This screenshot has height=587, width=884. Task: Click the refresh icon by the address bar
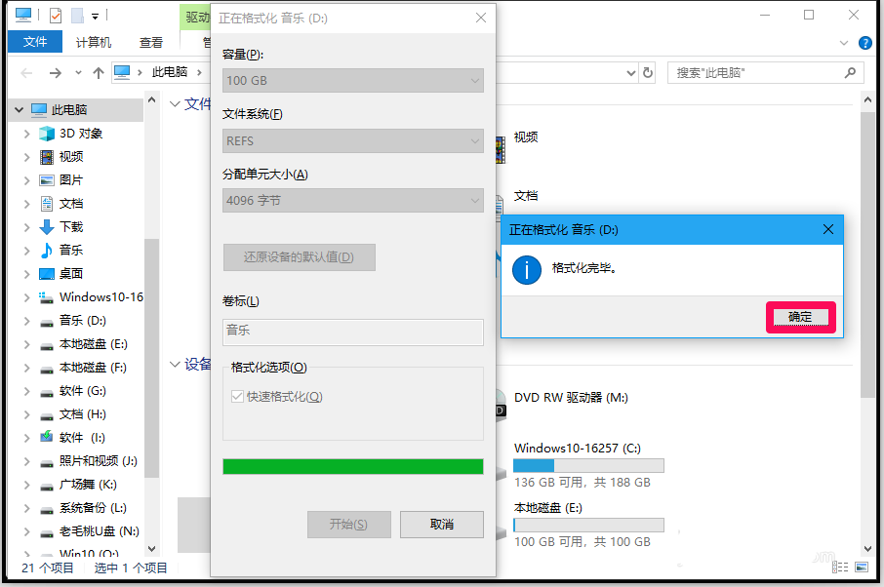(x=648, y=73)
